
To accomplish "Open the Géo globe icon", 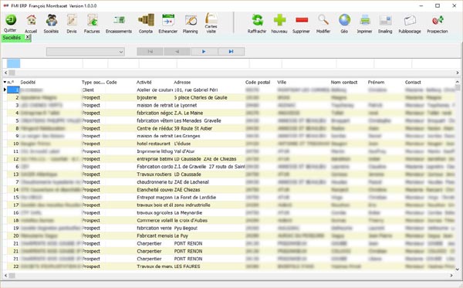I will 345,20.
